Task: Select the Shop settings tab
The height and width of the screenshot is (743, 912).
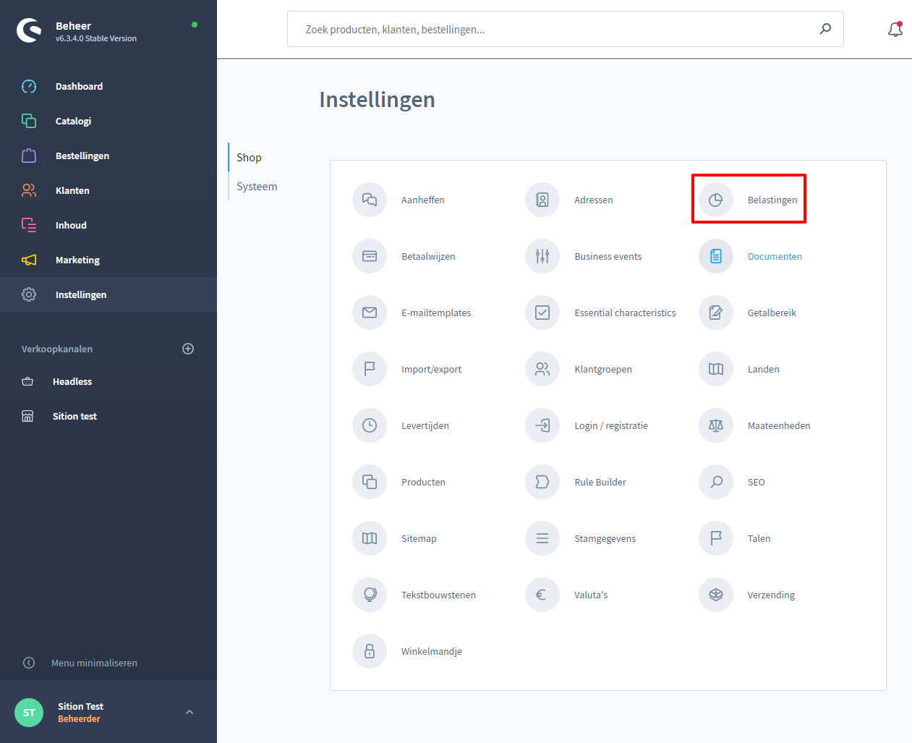Action: (249, 158)
